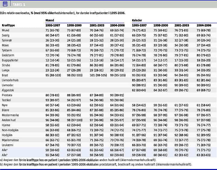Click the TABEL 1 header title
This screenshot has width=217, height=170.
tap(19, 4)
